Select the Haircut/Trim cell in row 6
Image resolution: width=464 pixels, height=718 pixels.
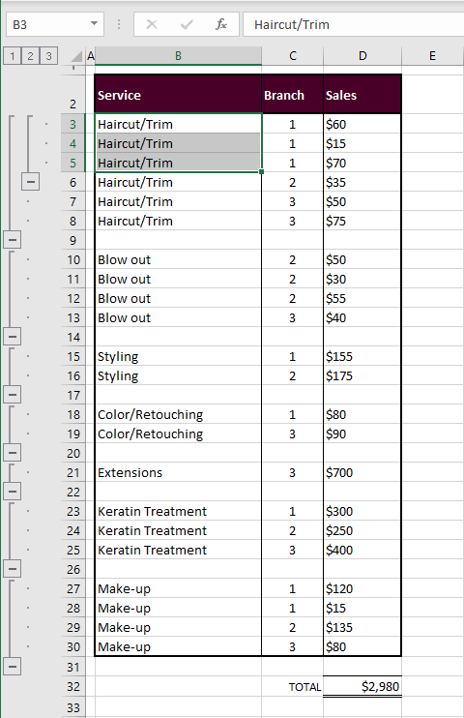[x=178, y=182]
